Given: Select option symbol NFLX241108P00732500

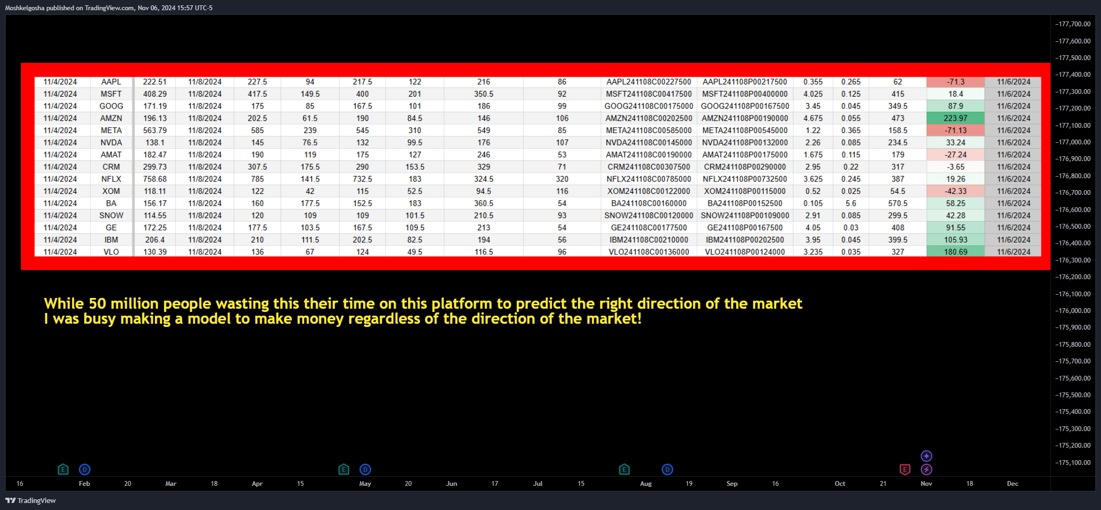Looking at the screenshot, I should (745, 179).
